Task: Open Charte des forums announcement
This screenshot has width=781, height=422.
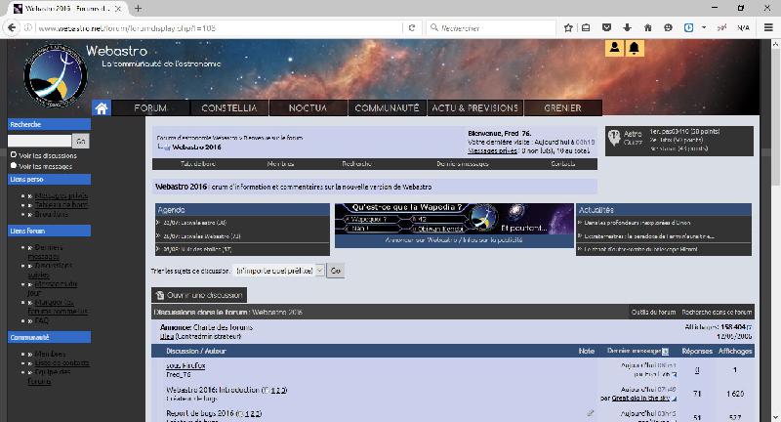Action: click(x=223, y=327)
